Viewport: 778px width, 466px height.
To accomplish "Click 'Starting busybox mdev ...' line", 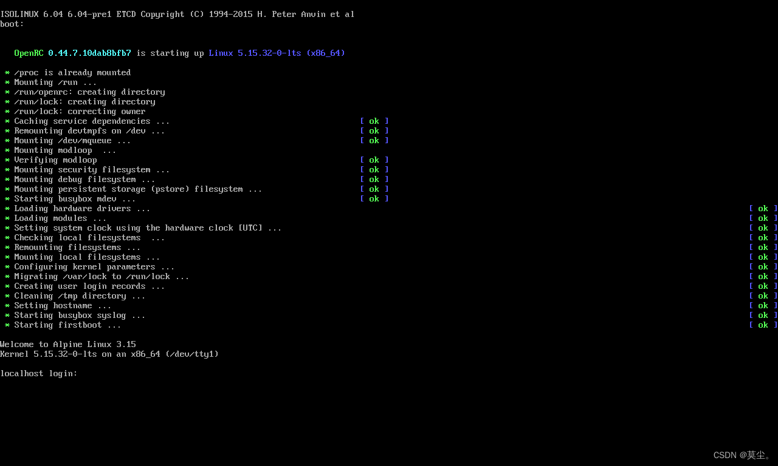I will [x=71, y=198].
